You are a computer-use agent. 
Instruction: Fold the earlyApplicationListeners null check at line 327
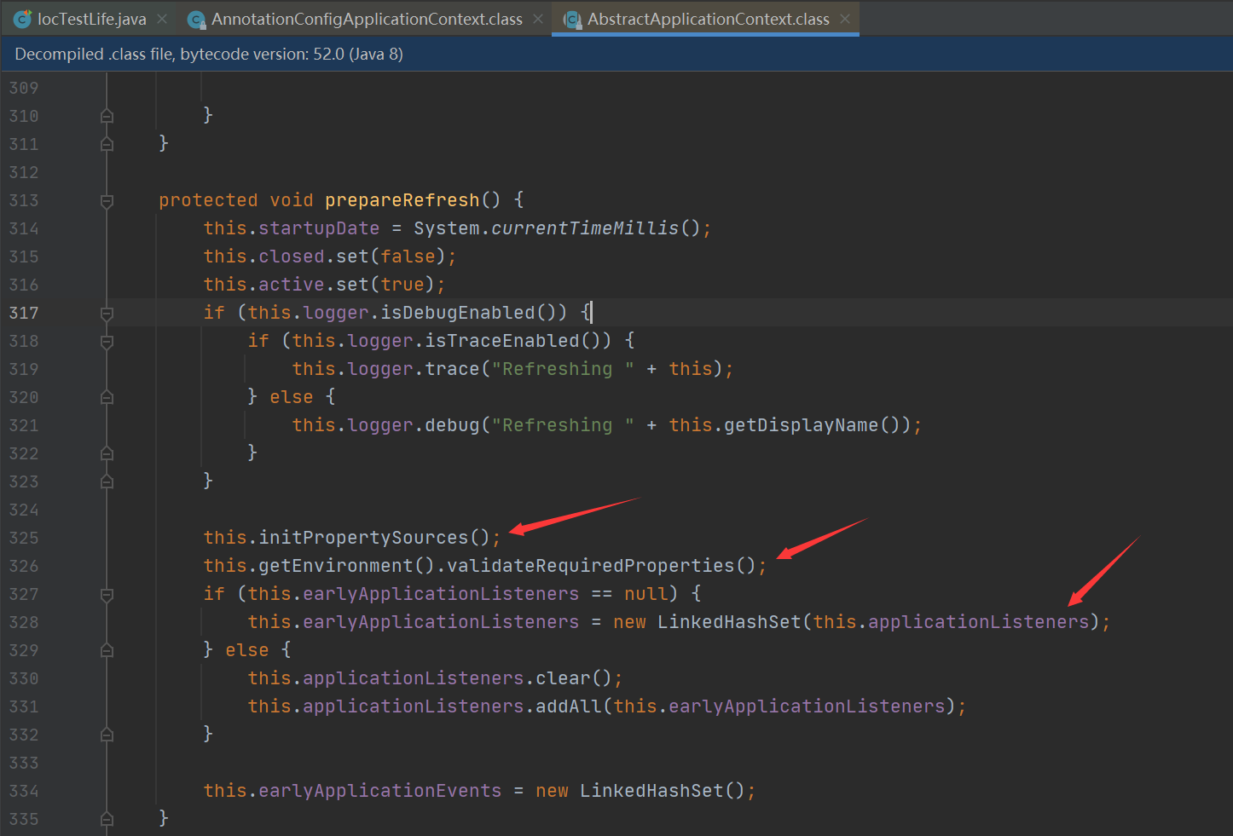pos(107,595)
